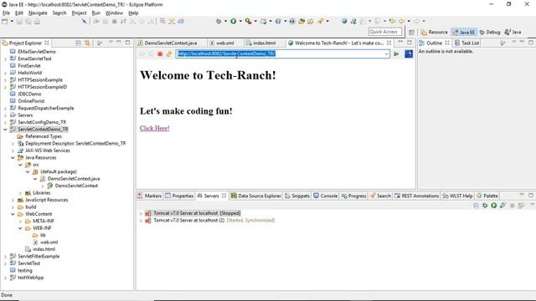Toggle Link with Editor in Project Explorer
Image resolution: width=536 pixels, height=301 pixels.
87,43
